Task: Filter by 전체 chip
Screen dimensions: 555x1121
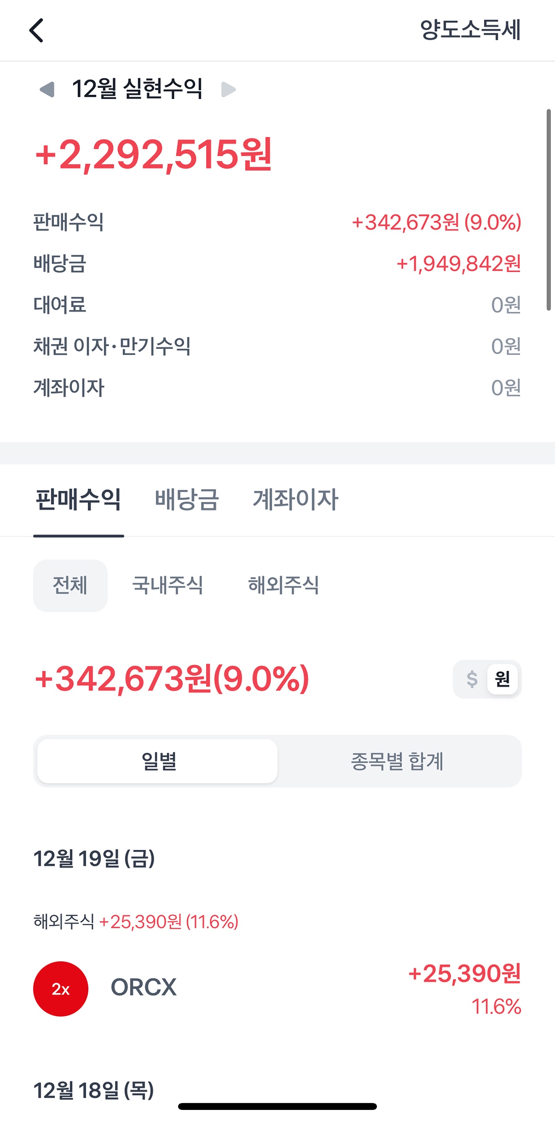Action: click(70, 585)
